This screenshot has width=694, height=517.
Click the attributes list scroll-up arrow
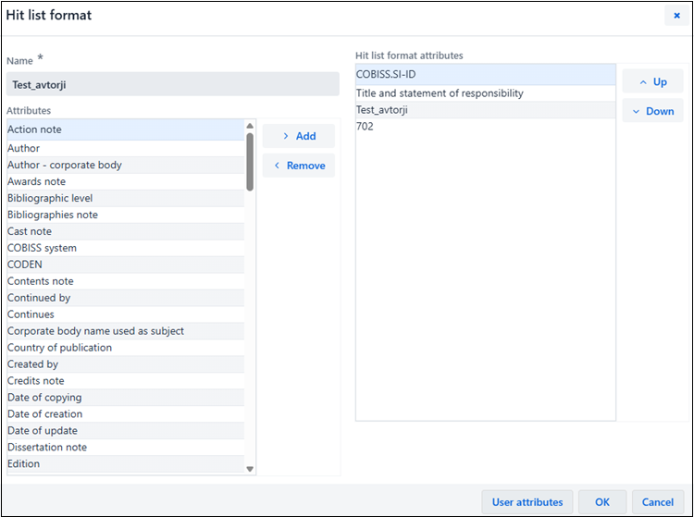[x=250, y=126]
